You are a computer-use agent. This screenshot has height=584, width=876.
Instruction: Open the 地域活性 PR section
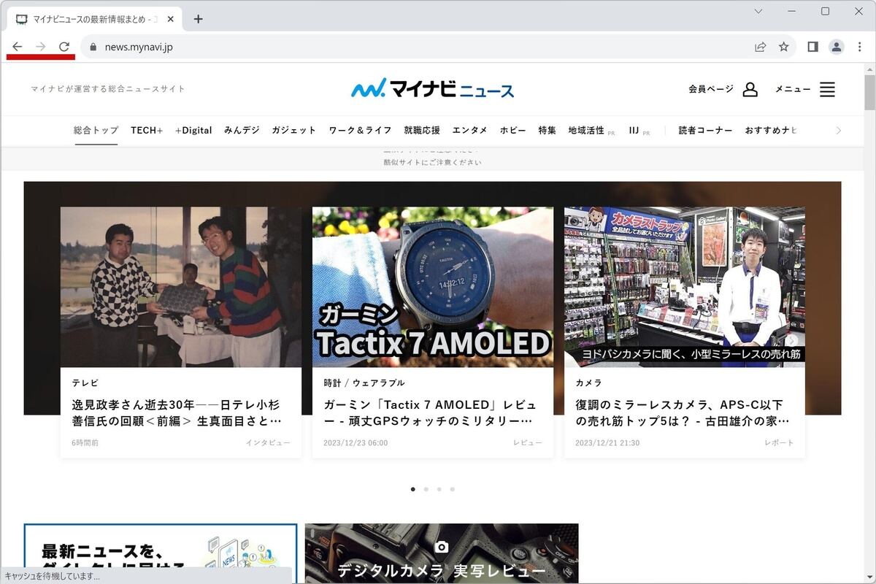point(591,131)
